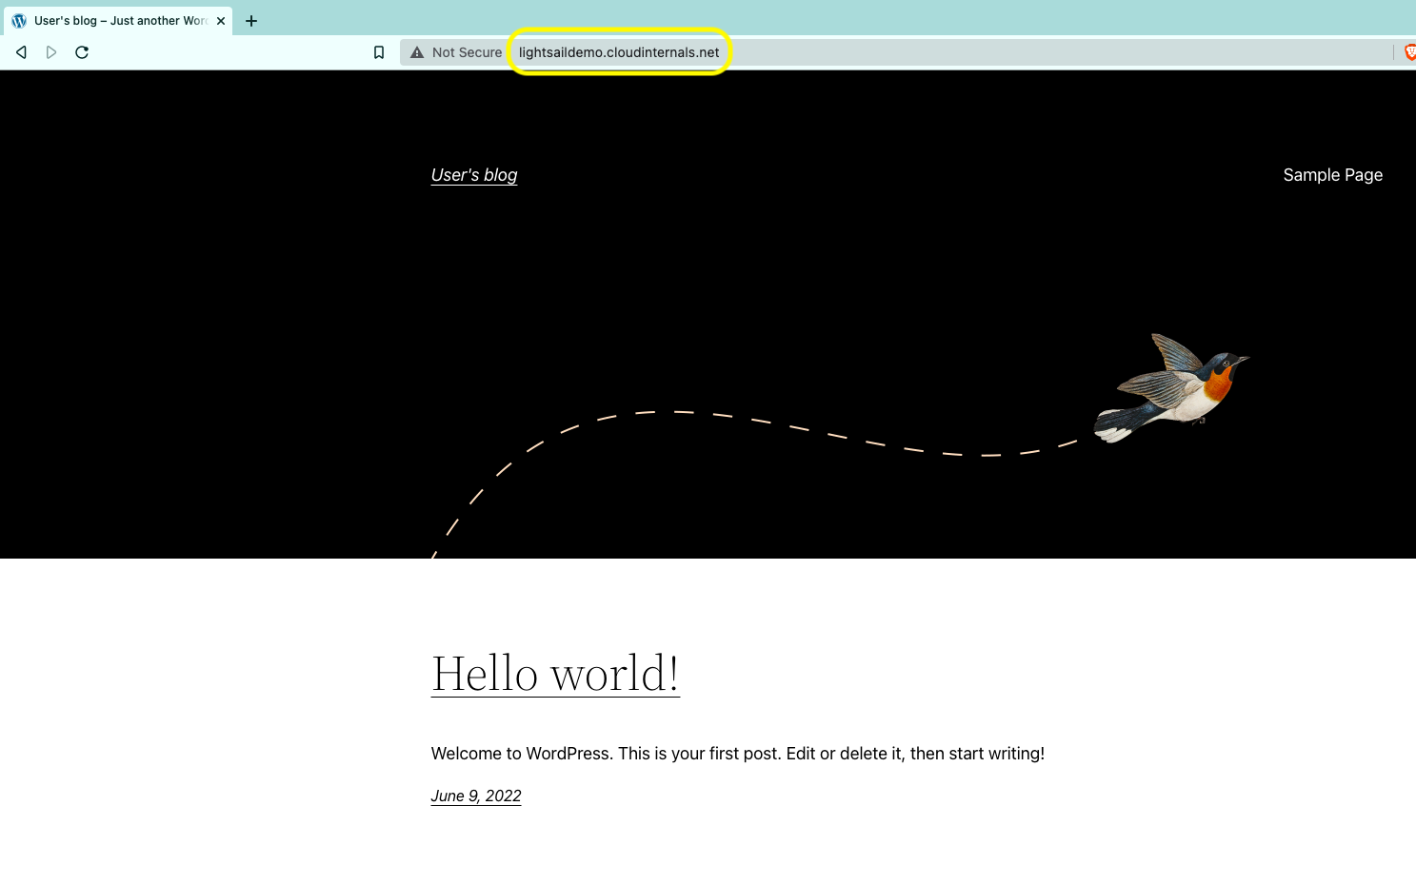The width and height of the screenshot is (1416, 885).
Task: Click the flying bird illustration
Action: click(1173, 385)
